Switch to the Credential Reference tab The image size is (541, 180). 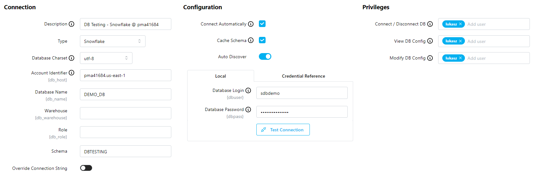coord(303,76)
